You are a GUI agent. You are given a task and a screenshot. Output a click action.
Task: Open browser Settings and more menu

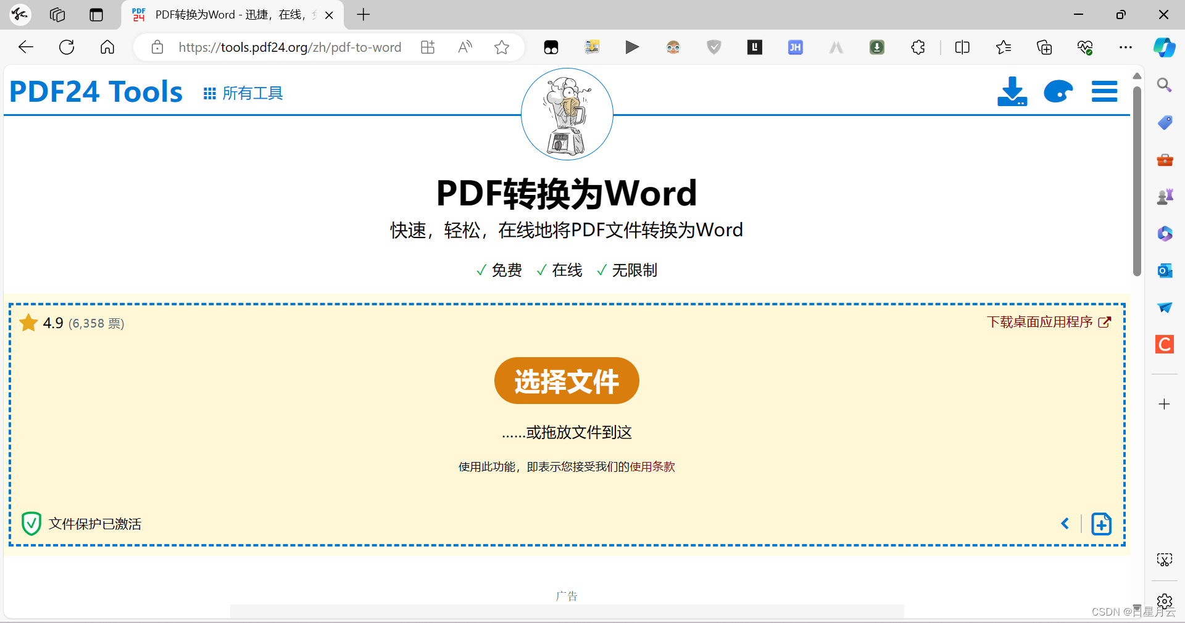tap(1126, 47)
